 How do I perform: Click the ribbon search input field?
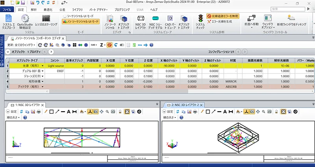tap(288, 9)
